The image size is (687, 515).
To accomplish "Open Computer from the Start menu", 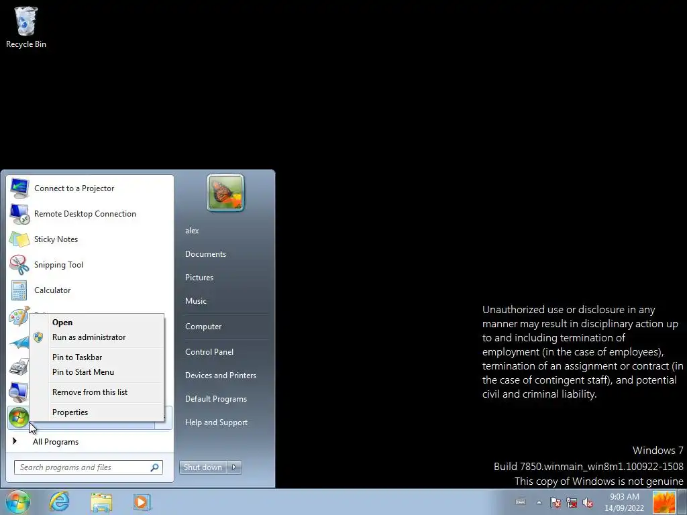I will [203, 327].
